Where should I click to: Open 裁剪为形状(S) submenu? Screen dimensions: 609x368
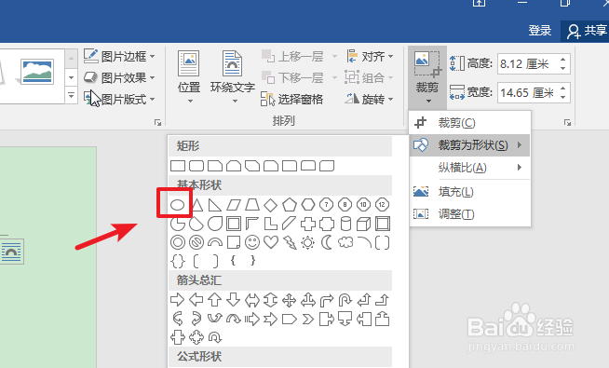tap(470, 145)
